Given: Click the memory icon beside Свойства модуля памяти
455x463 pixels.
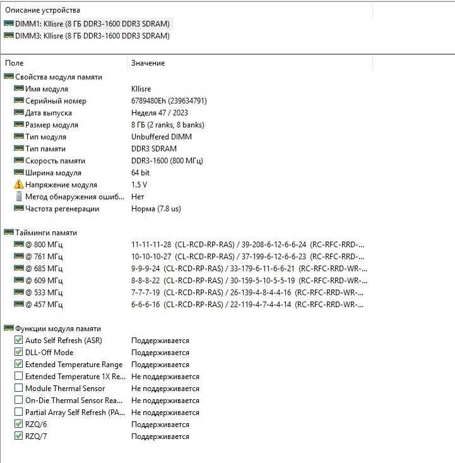Looking at the screenshot, I should tap(9, 76).
